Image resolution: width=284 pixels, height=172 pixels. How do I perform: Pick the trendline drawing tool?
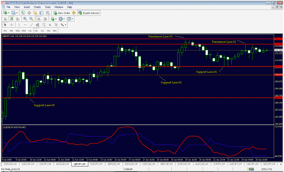point(31,25)
